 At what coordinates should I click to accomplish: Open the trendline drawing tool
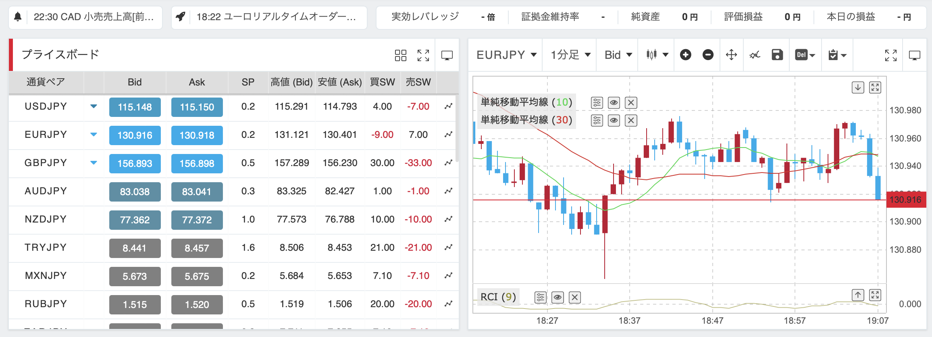754,55
